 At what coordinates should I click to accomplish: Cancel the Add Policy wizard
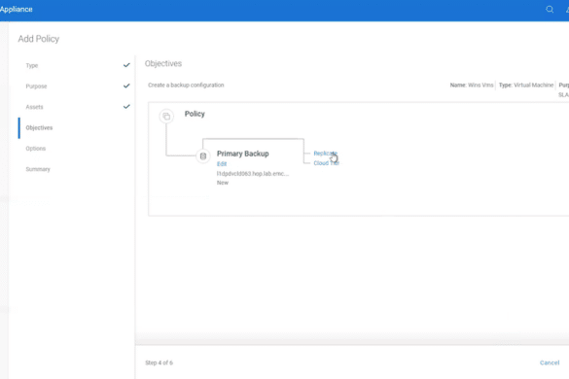(550, 362)
